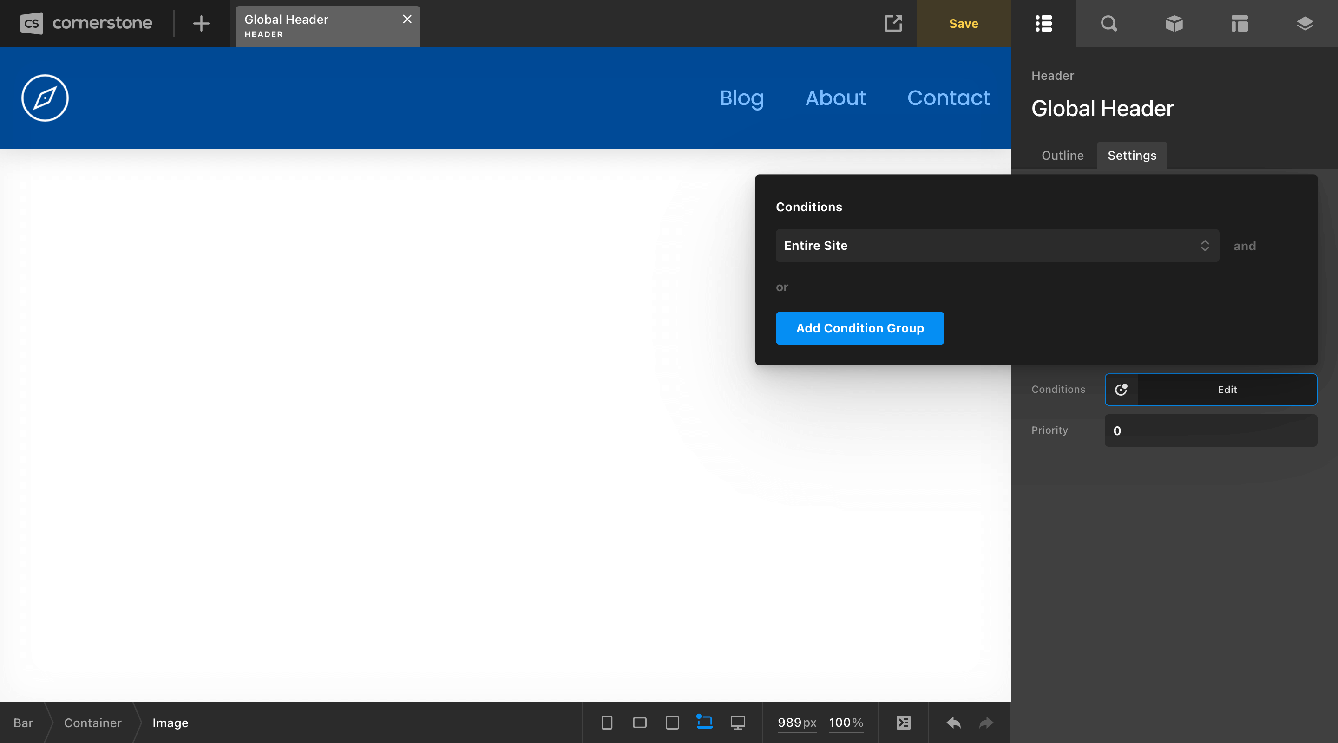
Task: Select the search/Inspector icon in top toolbar
Action: coord(1108,23)
